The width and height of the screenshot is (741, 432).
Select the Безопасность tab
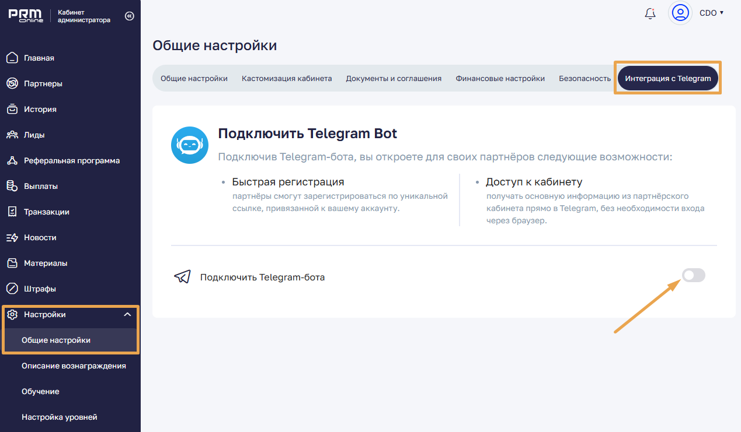pyautogui.click(x=585, y=78)
